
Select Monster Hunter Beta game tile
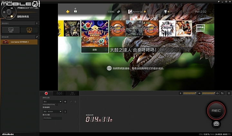coord(134,28)
